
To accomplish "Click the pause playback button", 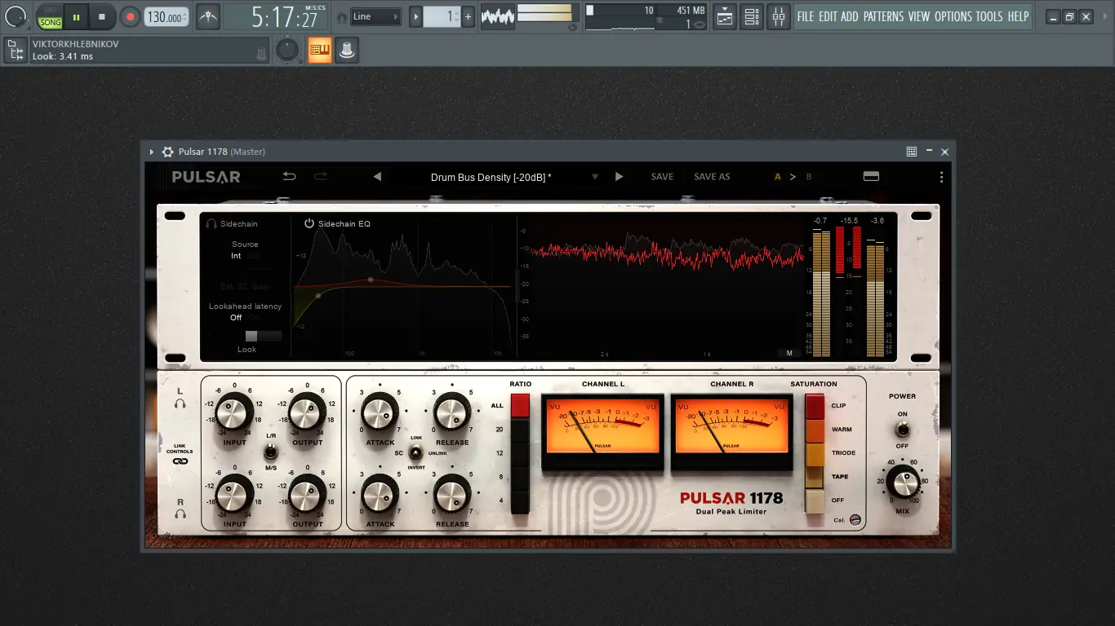I will (x=76, y=16).
